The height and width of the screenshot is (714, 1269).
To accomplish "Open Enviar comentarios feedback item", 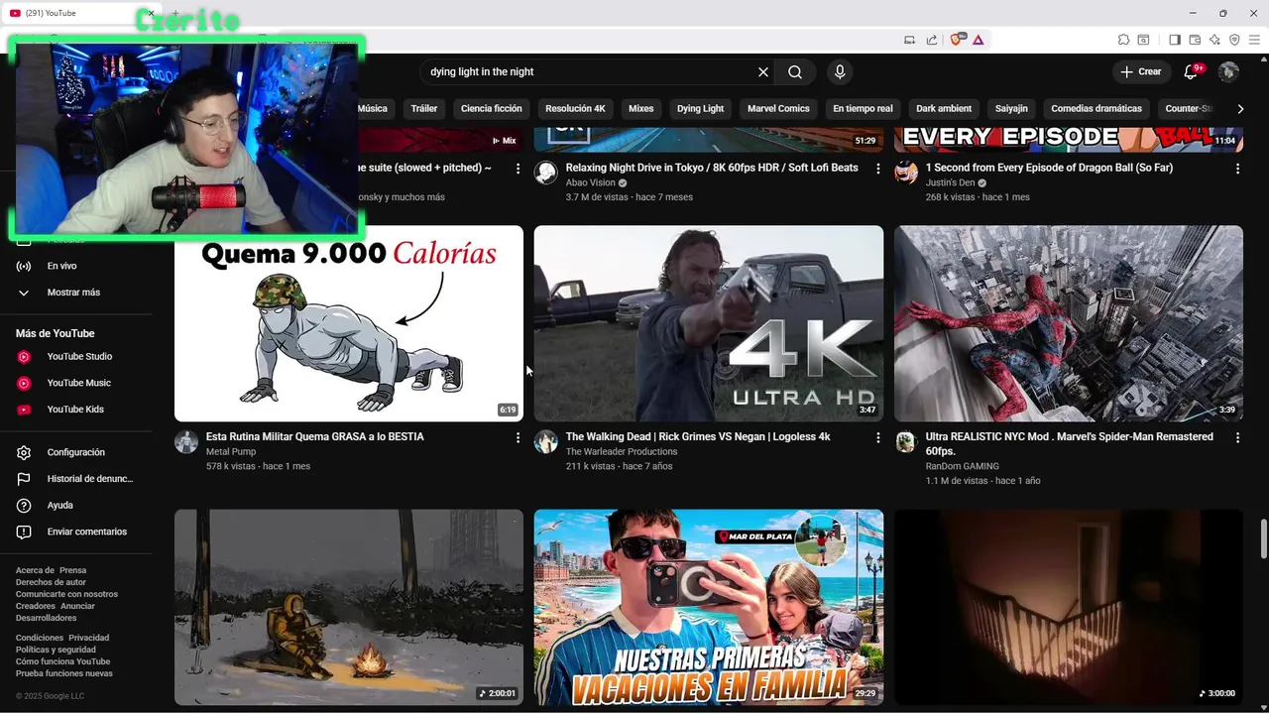I will coord(75,532).
